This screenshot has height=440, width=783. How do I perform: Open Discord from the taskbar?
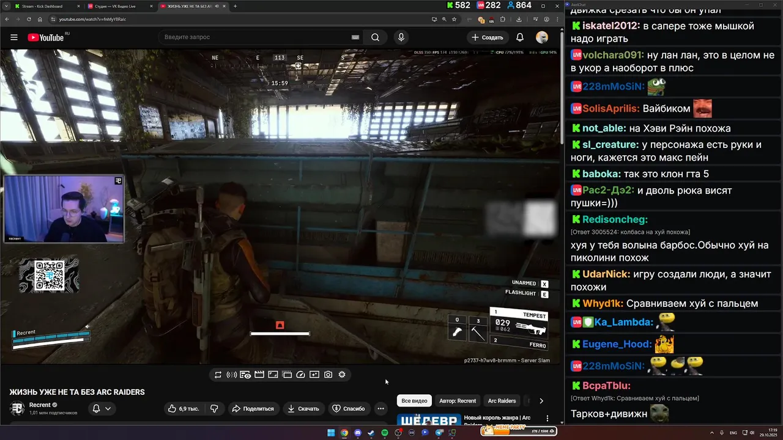click(358, 433)
